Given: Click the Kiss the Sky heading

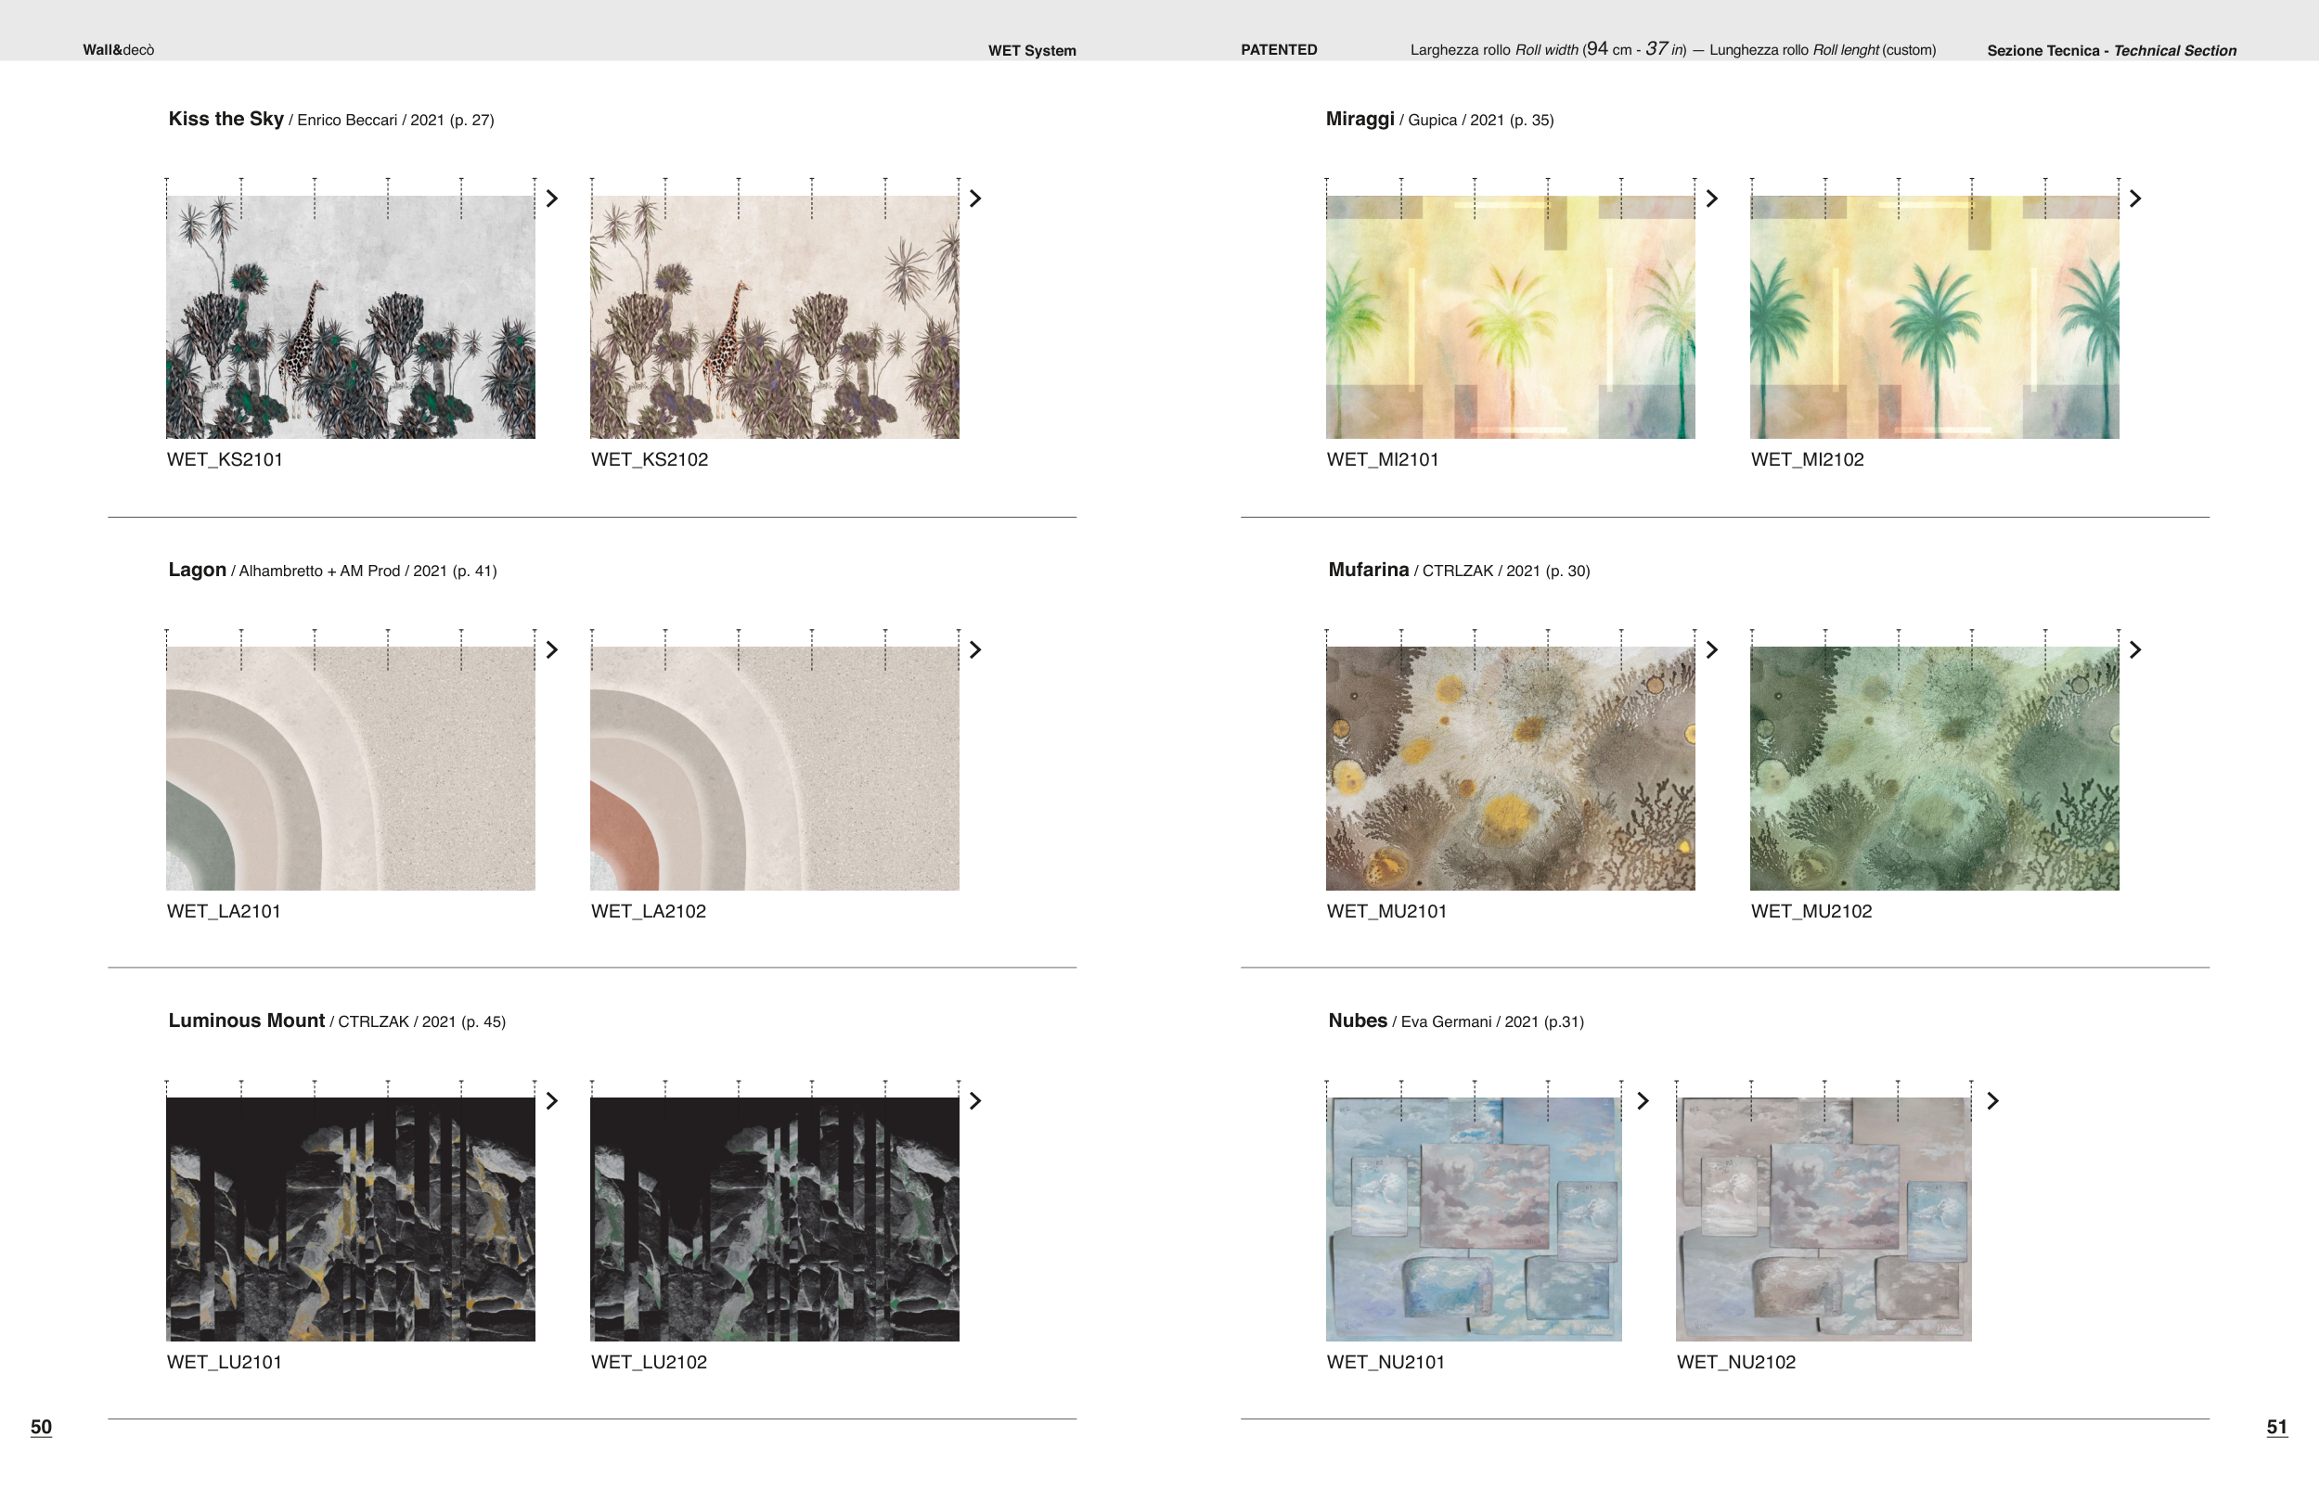Looking at the screenshot, I should 226,119.
